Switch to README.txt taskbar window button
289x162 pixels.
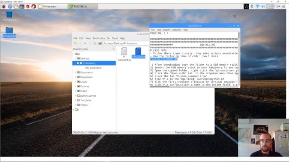pyautogui.click(x=83, y=6)
